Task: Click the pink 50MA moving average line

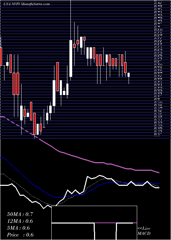Action: pos(79,158)
